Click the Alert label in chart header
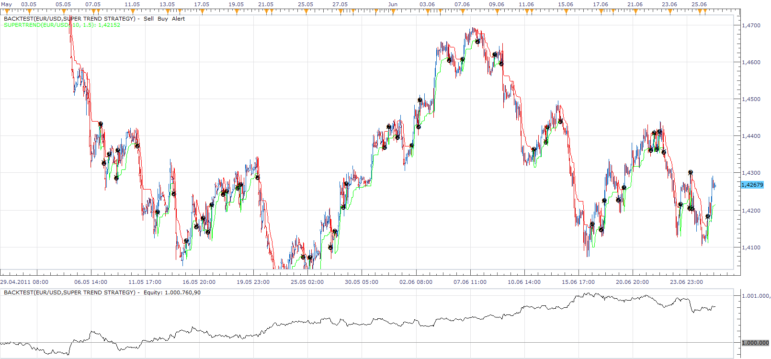This screenshot has height=359, width=771. pos(178,19)
